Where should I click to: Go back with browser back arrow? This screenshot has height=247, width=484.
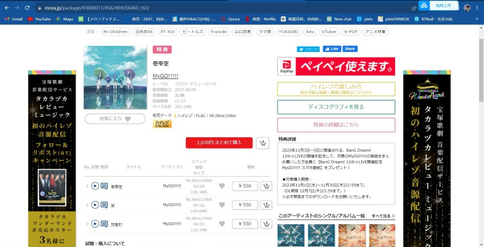pyautogui.click(x=7, y=8)
